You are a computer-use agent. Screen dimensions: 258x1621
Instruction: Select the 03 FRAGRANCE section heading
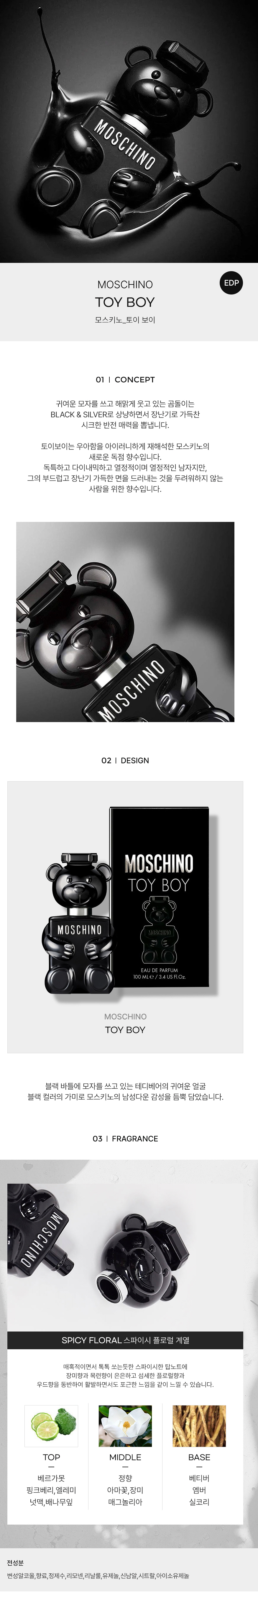pyautogui.click(x=125, y=1138)
